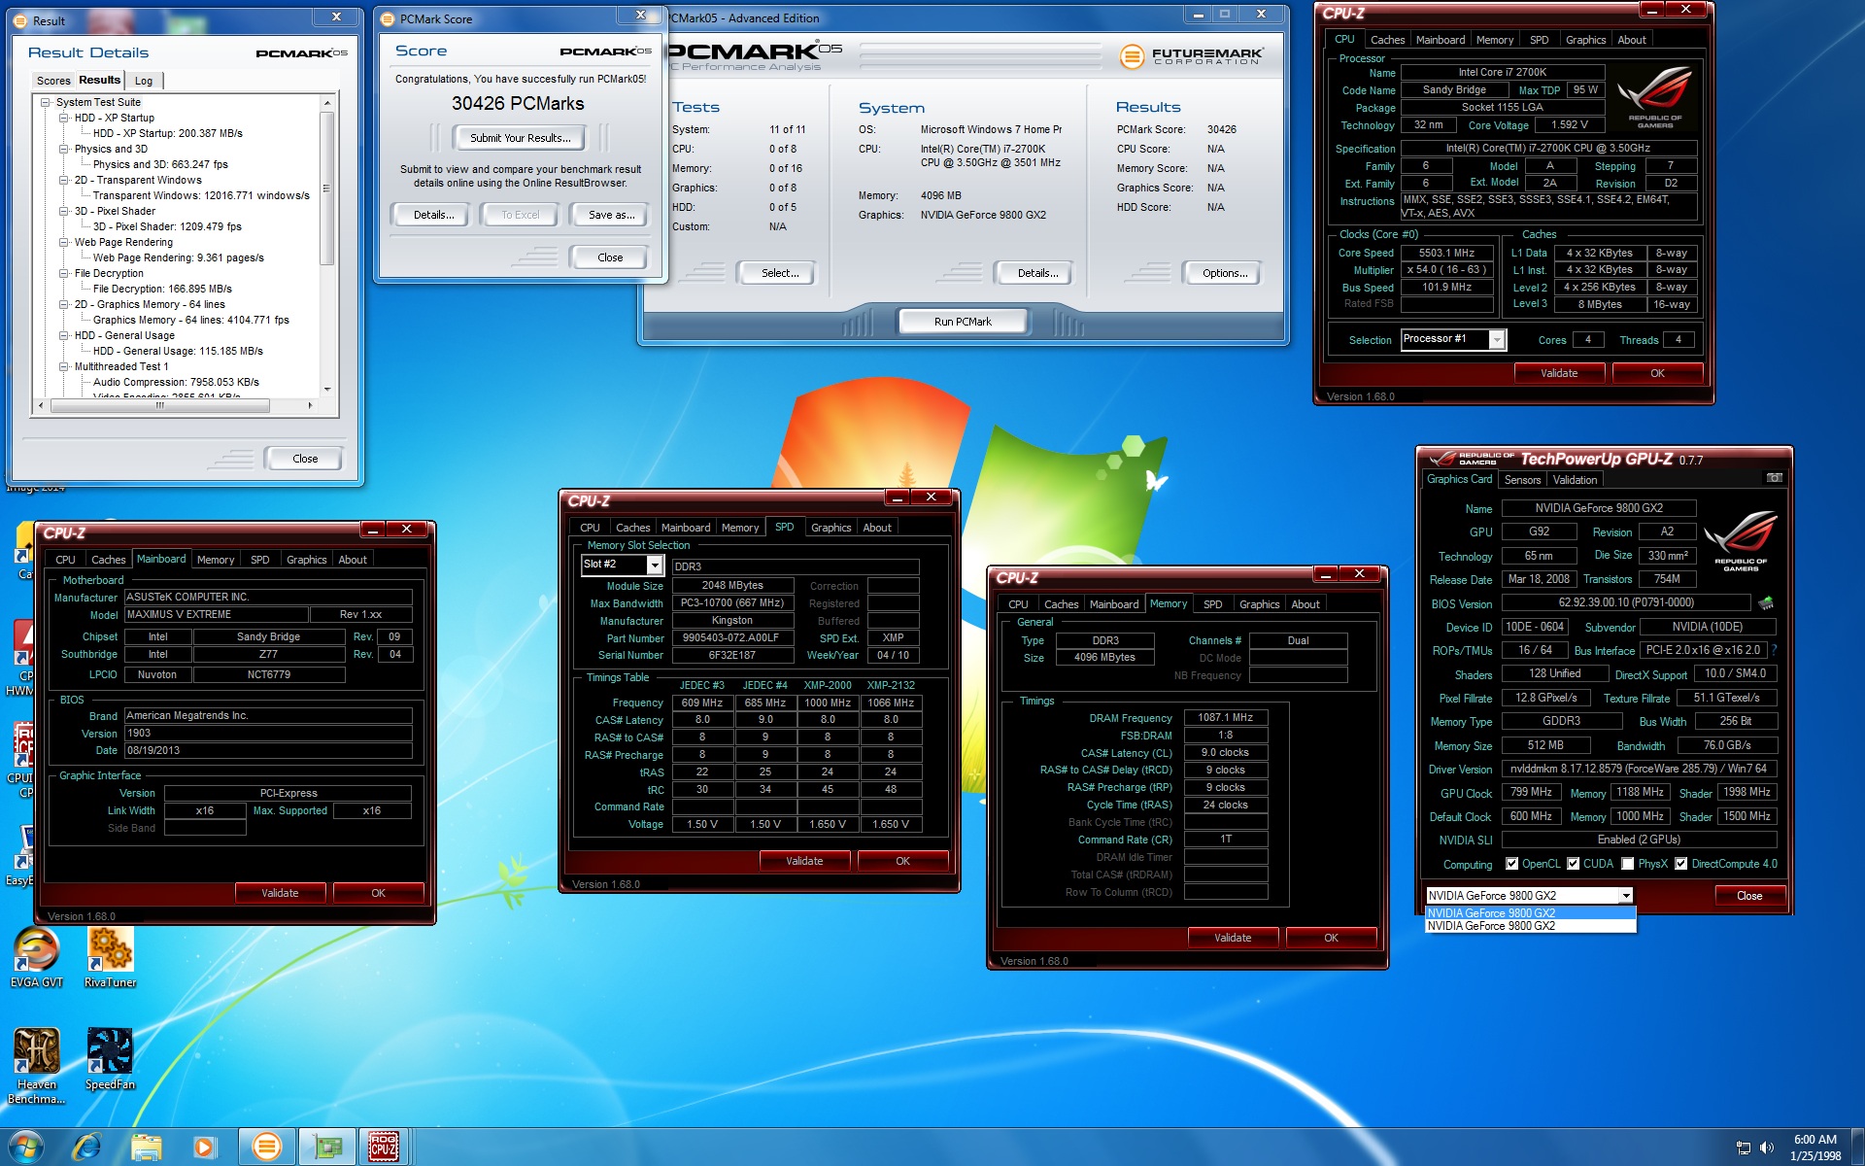
Task: Switch to the Sensors tab in GPU-Z
Action: (1522, 480)
